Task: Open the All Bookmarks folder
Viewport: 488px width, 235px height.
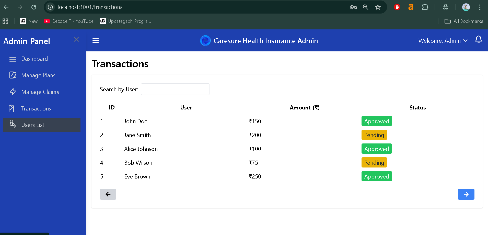Action: (464, 21)
